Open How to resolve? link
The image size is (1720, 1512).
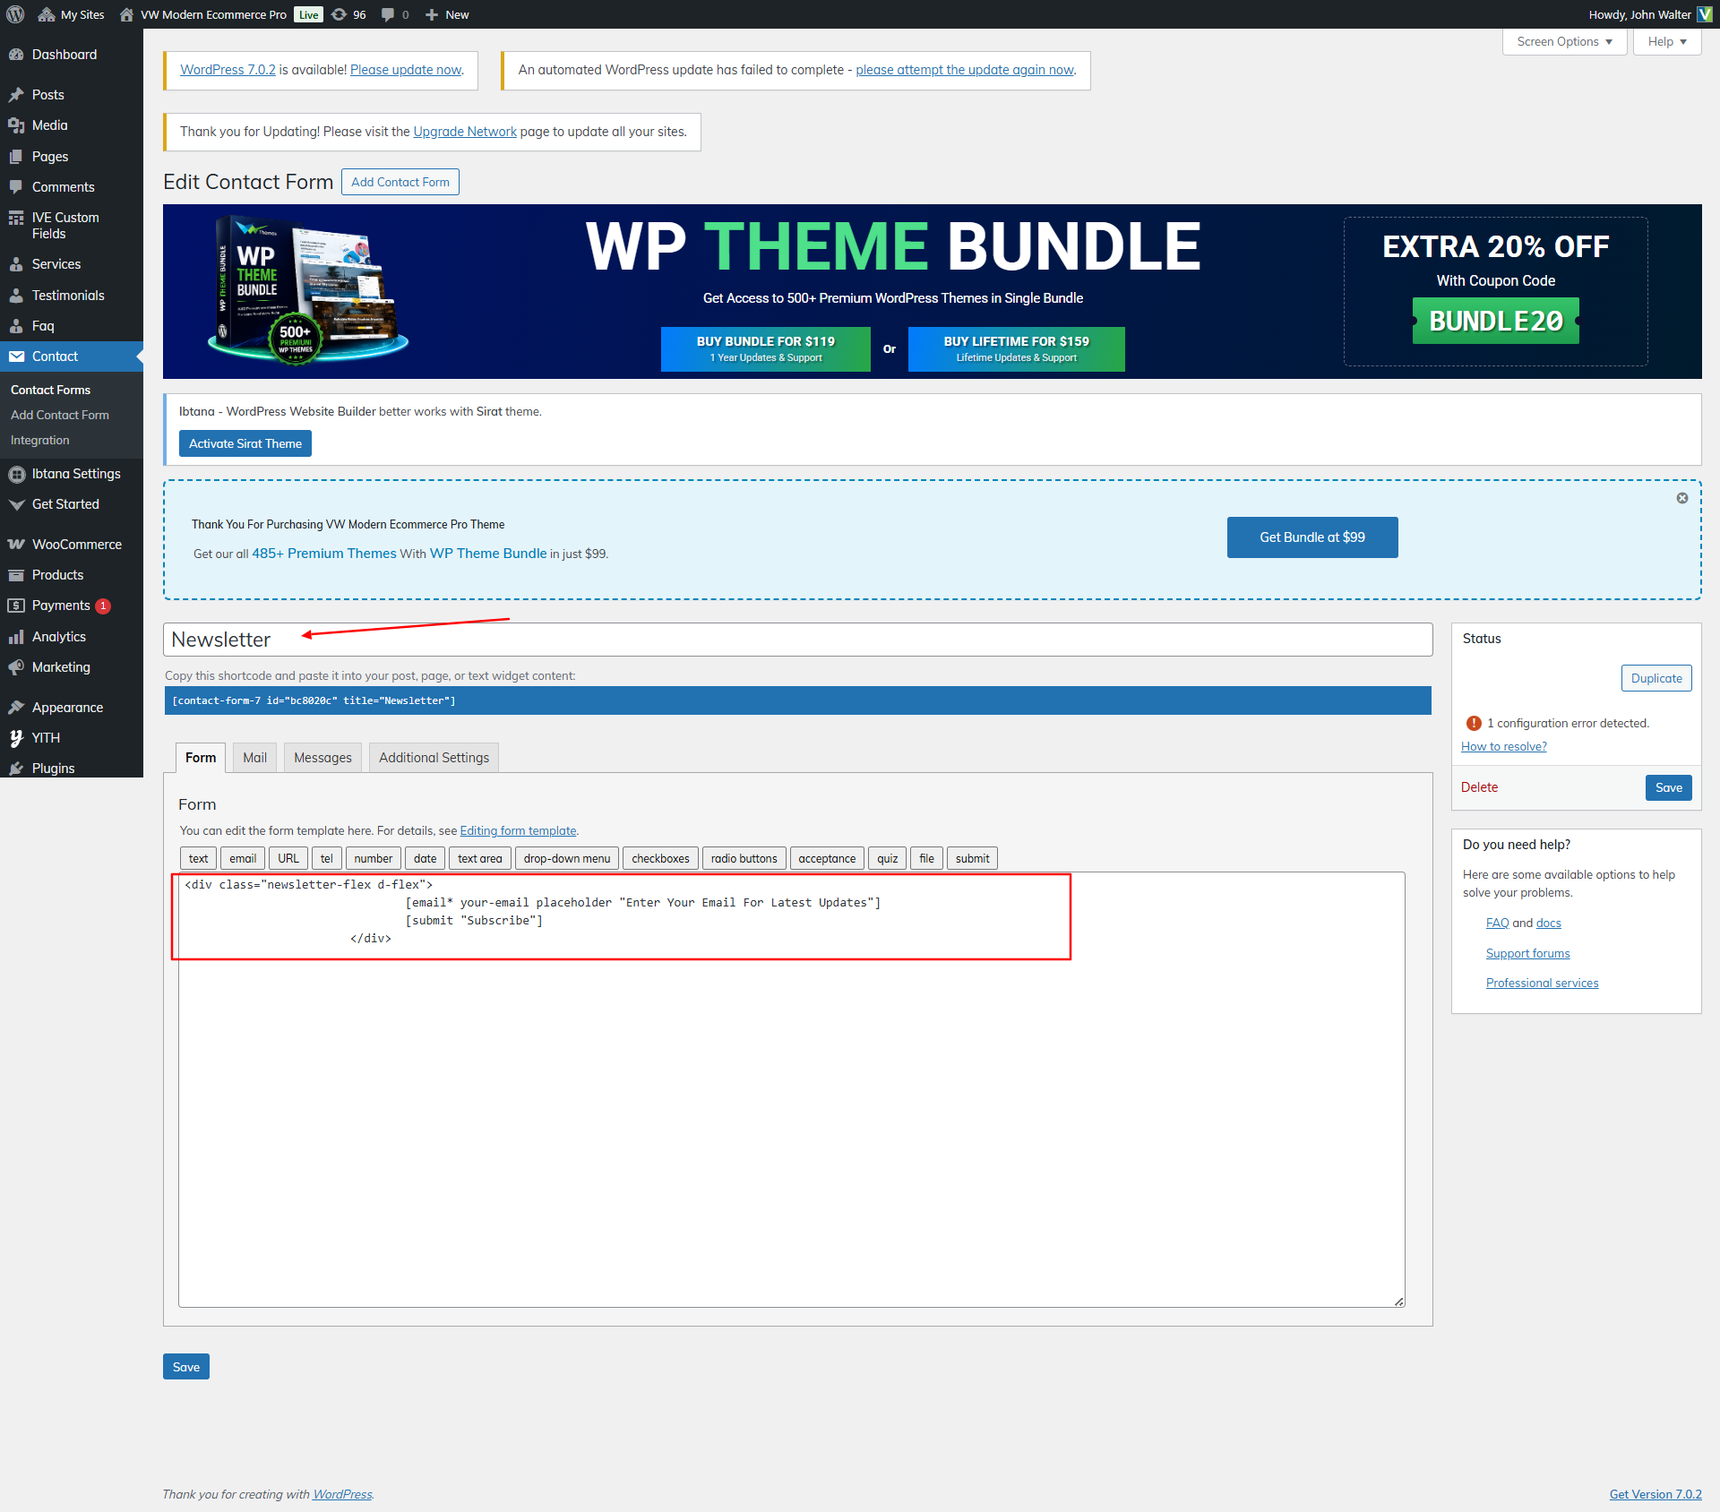[x=1504, y=746]
